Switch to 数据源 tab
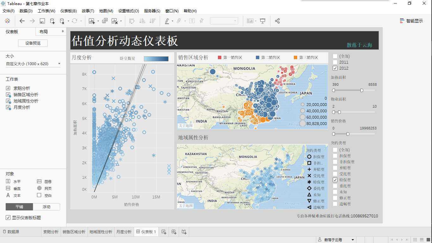Screen dimensions: 432x243 10,232
